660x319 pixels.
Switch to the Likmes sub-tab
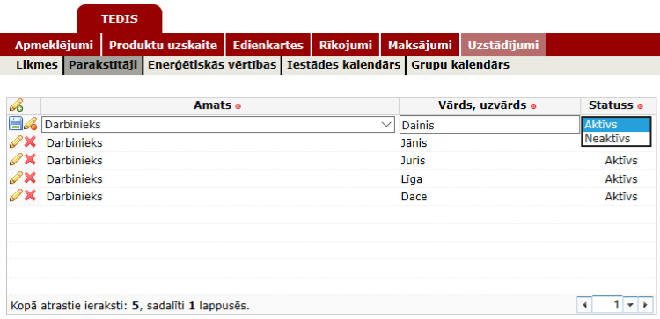[x=37, y=65]
